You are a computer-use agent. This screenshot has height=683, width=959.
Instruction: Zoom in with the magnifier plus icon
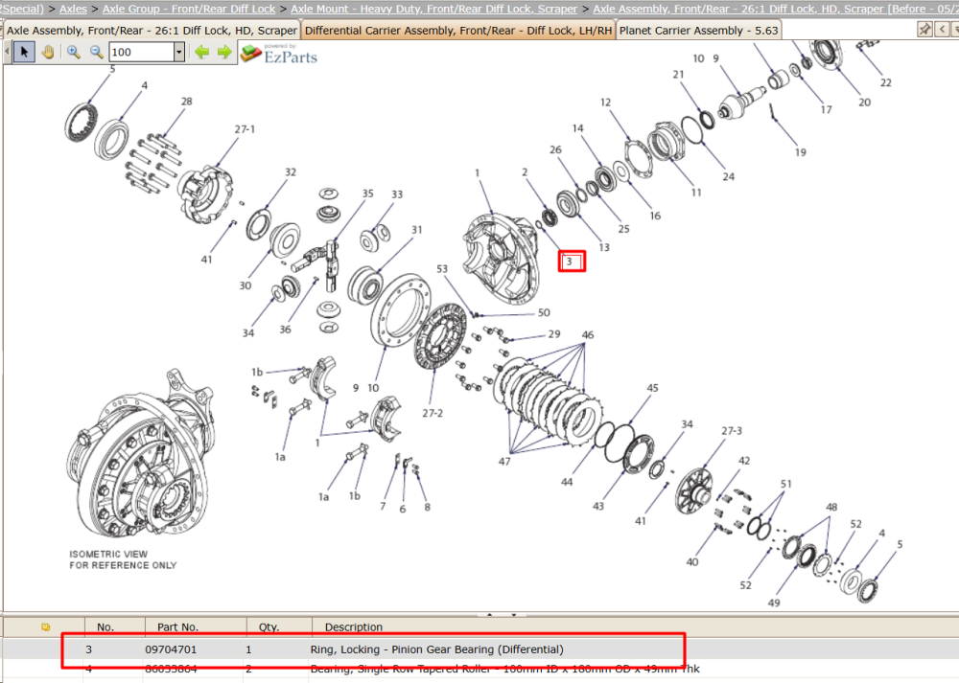point(74,52)
